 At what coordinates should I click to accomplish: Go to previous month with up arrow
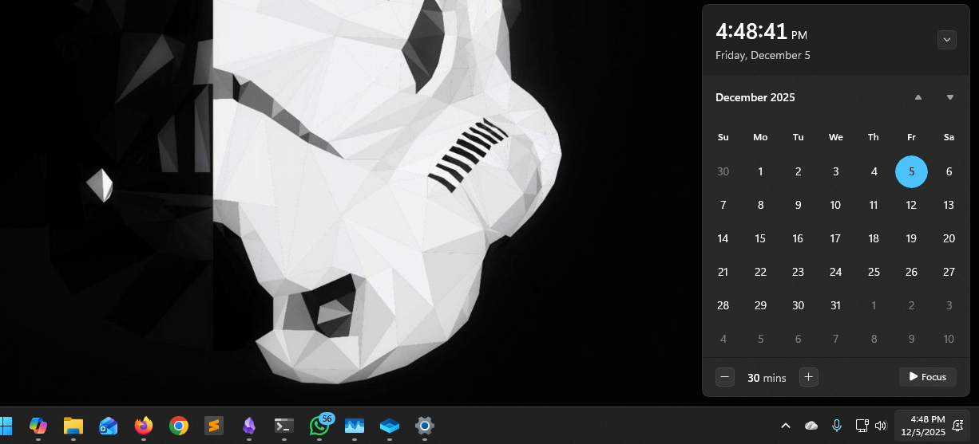coord(918,97)
